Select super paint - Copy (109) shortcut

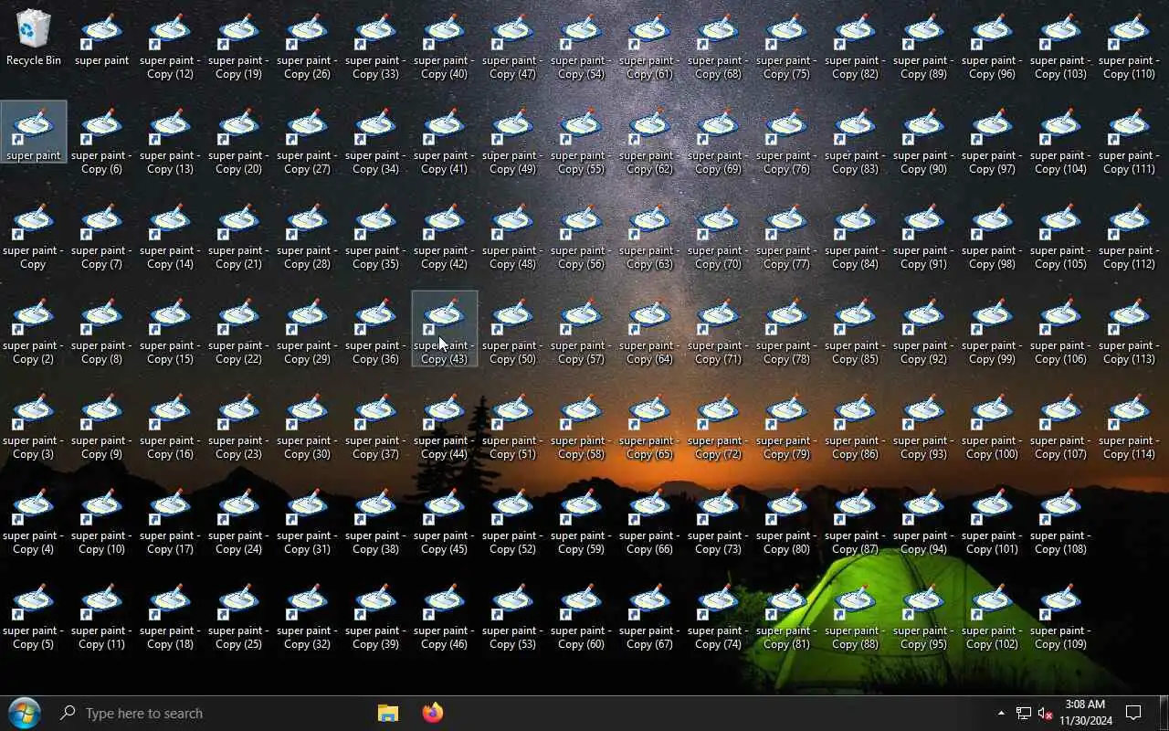[x=1061, y=616]
